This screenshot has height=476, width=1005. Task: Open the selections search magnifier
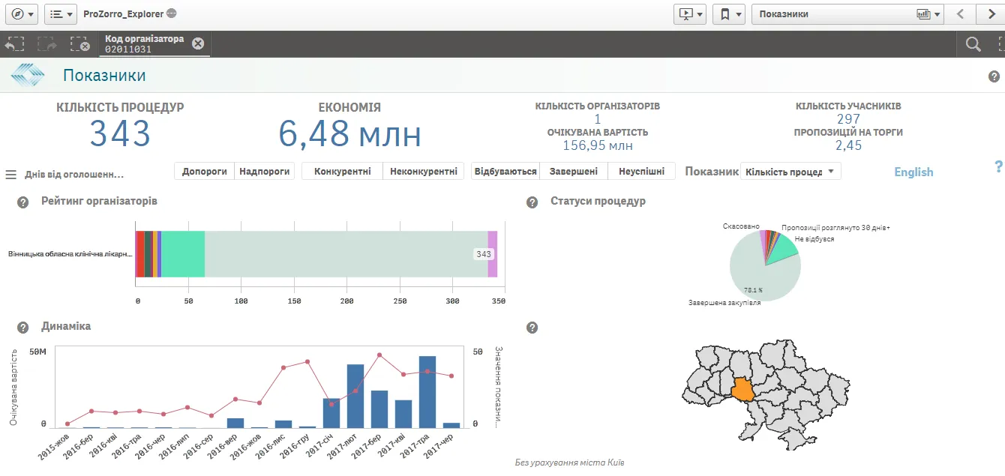pyautogui.click(x=973, y=44)
